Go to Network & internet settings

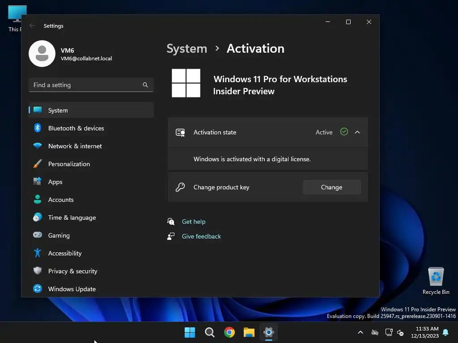tap(91, 146)
